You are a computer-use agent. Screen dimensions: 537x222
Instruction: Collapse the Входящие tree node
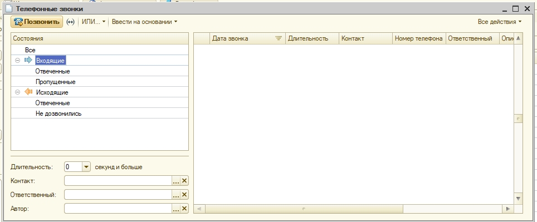17,61
